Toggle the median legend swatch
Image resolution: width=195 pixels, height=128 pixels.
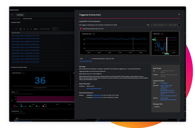[21, 106]
